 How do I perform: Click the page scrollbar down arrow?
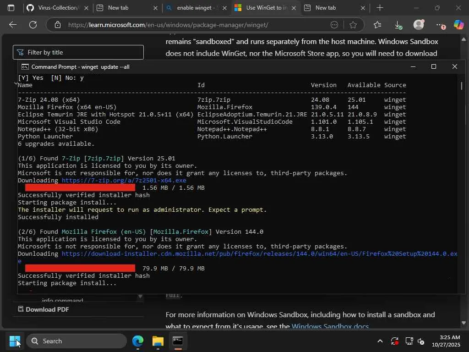tap(464, 323)
